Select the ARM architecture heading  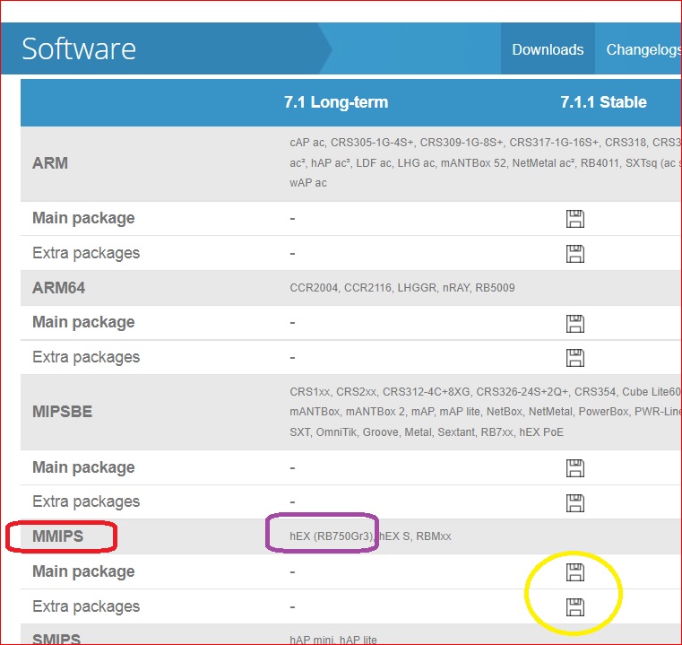[x=50, y=163]
